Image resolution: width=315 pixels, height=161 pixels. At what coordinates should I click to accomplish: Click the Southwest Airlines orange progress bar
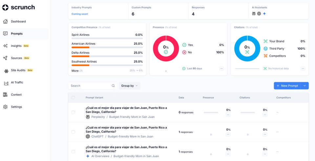pyautogui.click(x=80, y=65)
